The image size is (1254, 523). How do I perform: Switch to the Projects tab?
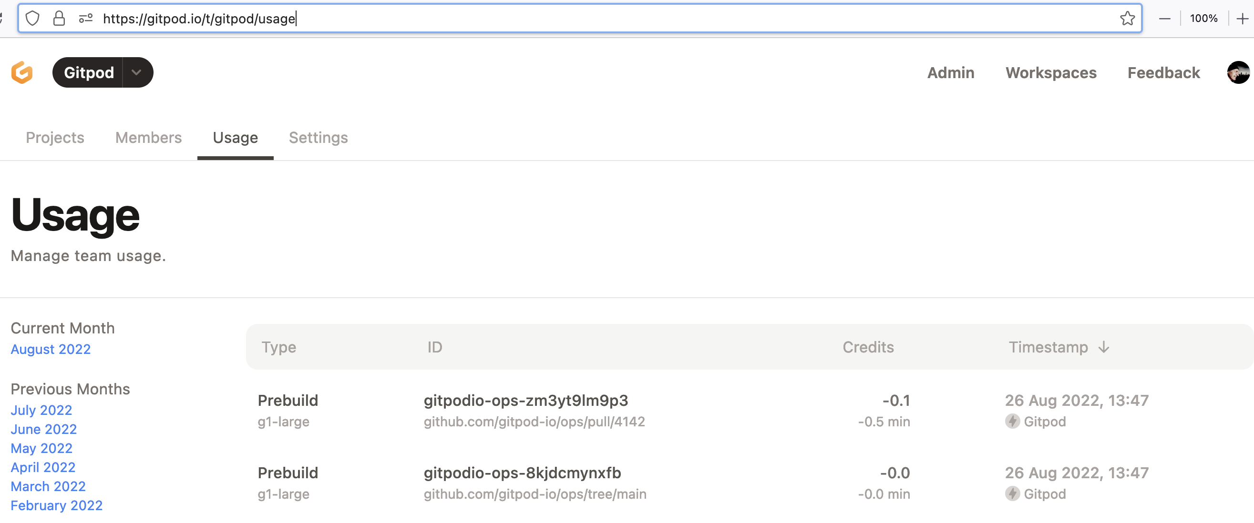[x=54, y=138]
